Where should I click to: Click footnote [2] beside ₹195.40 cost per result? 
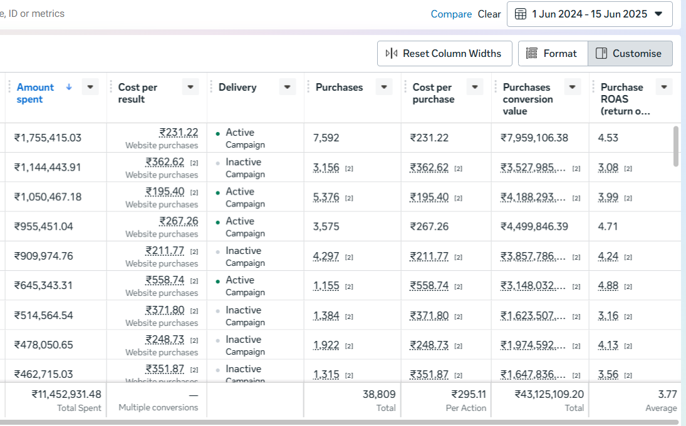click(x=194, y=192)
